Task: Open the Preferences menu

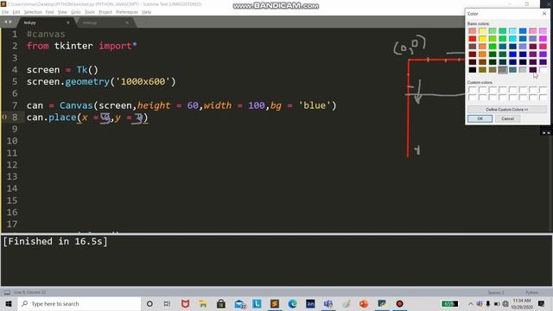Action: [127, 12]
